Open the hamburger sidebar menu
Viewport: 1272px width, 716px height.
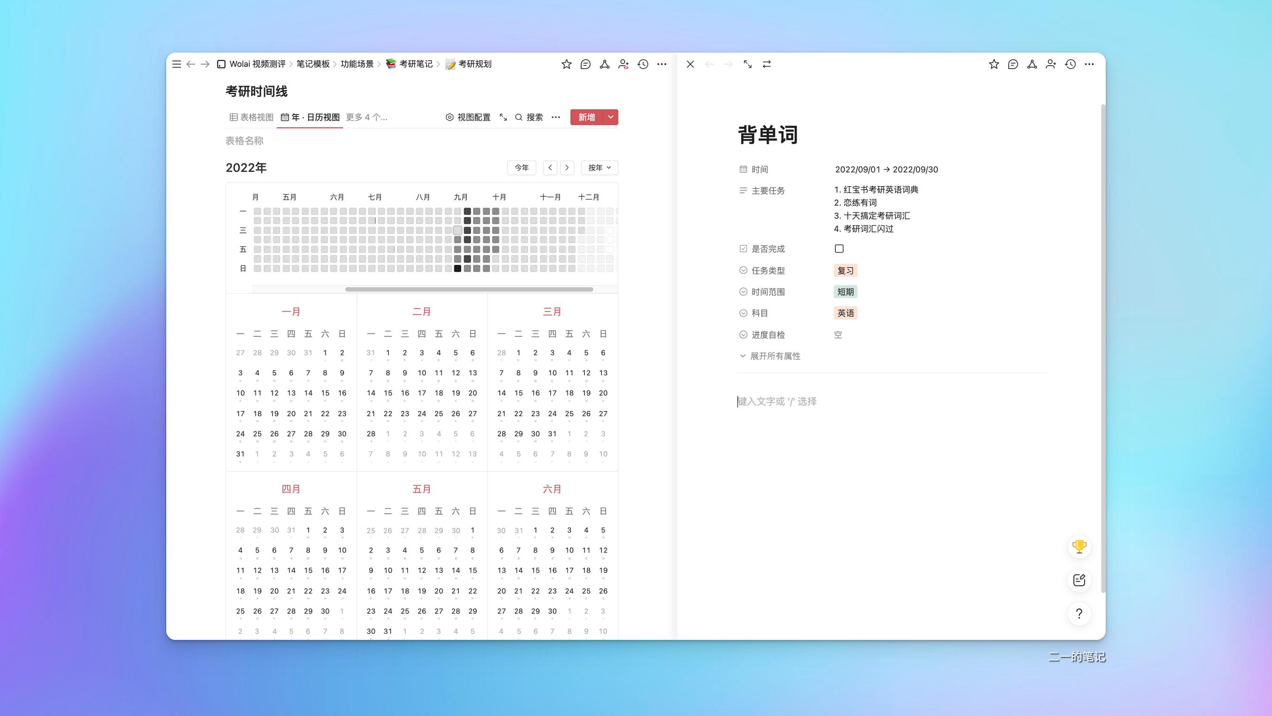[176, 64]
